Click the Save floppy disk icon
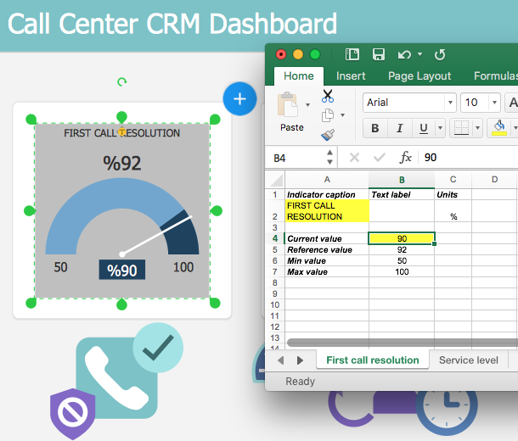The image size is (518, 441). [x=378, y=54]
